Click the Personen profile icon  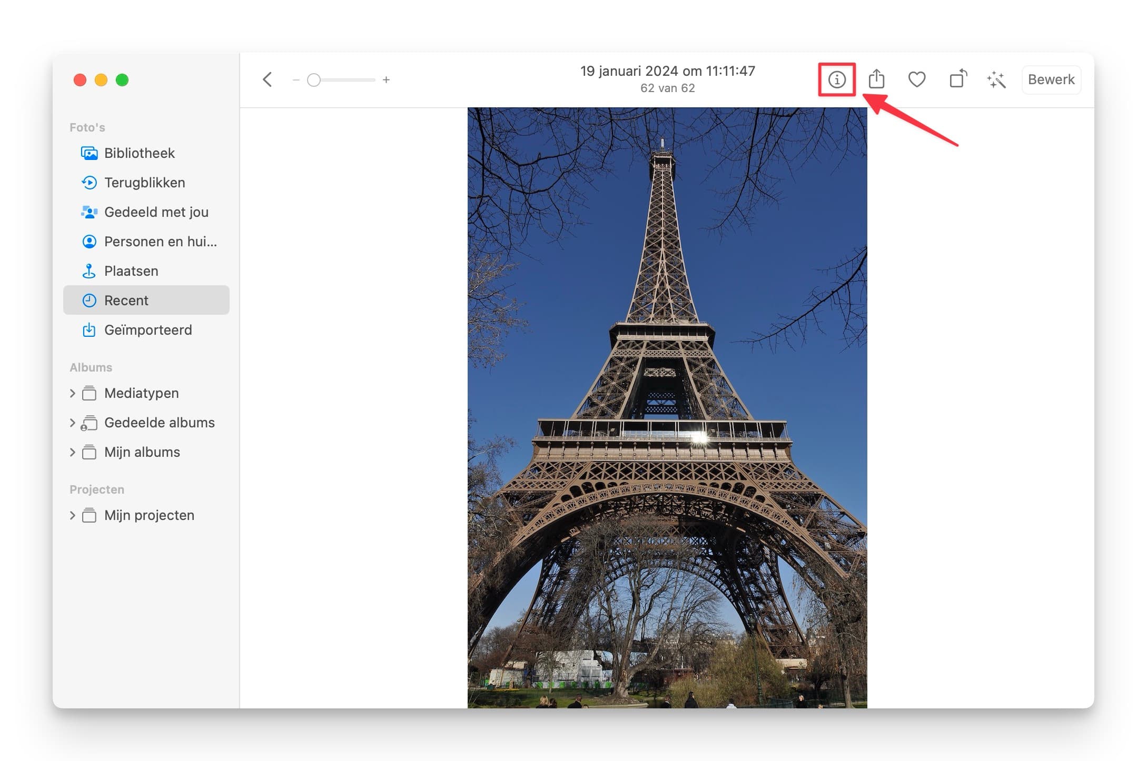pos(89,242)
